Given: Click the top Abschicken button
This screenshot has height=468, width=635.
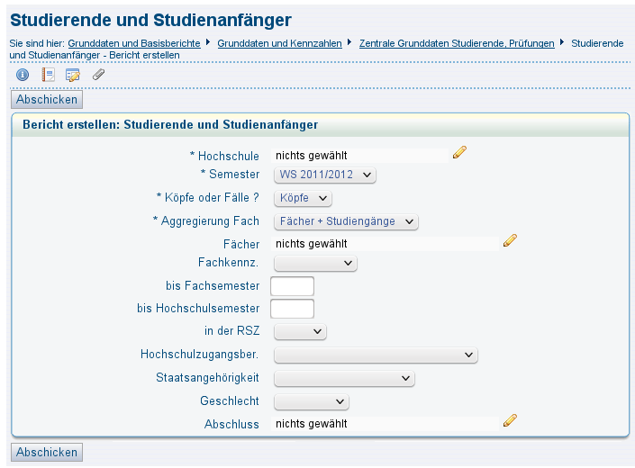Looking at the screenshot, I should [47, 100].
